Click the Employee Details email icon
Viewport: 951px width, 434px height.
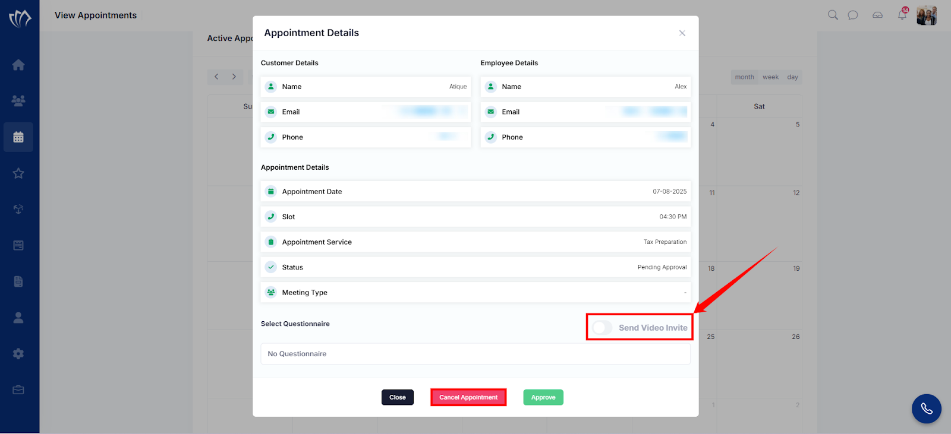(491, 112)
